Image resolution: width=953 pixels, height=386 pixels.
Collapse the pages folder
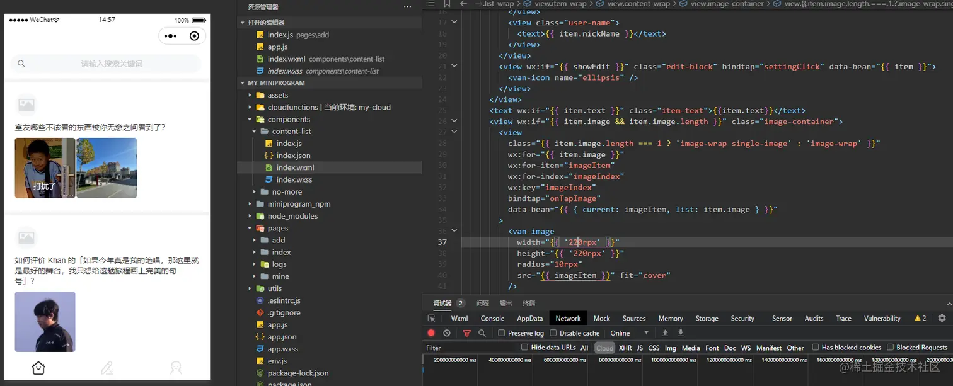click(250, 228)
